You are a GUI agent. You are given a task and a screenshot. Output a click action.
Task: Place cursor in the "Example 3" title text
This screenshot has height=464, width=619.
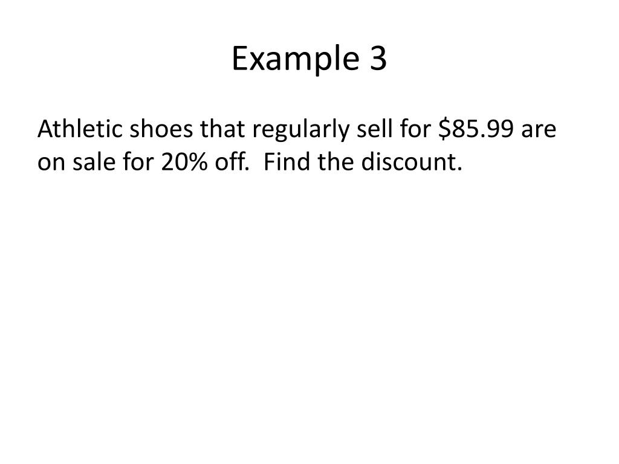click(309, 59)
